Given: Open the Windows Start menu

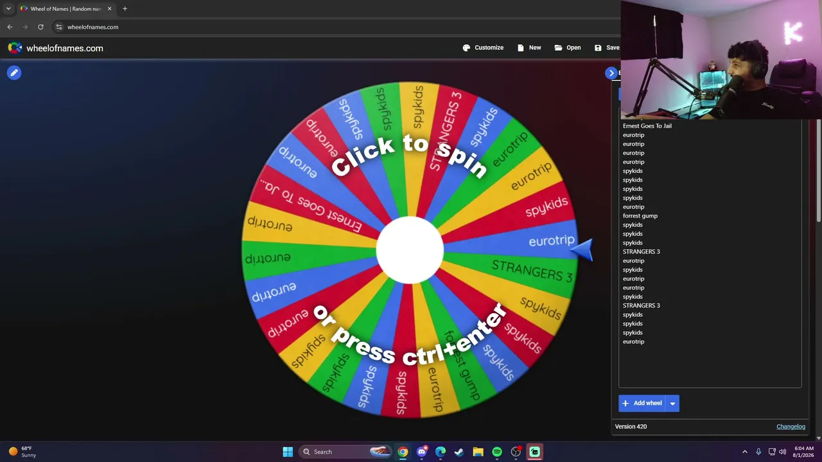Looking at the screenshot, I should [288, 452].
